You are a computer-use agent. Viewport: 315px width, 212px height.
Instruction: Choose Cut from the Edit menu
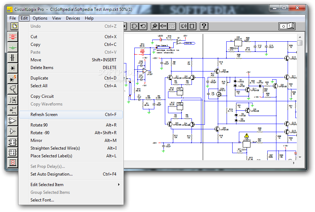click(71, 37)
